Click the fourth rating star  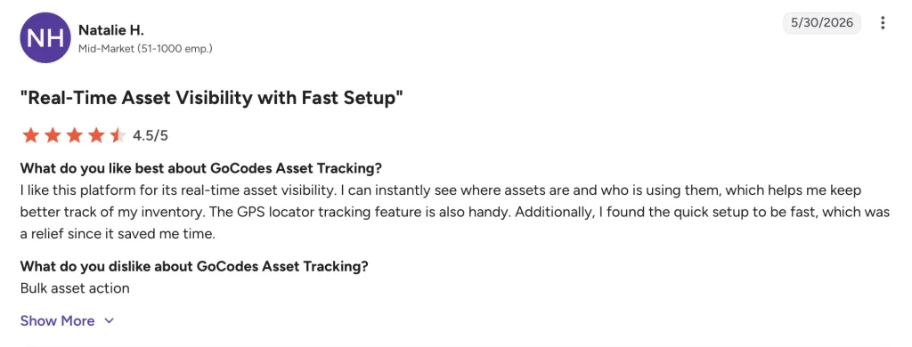[x=96, y=136]
